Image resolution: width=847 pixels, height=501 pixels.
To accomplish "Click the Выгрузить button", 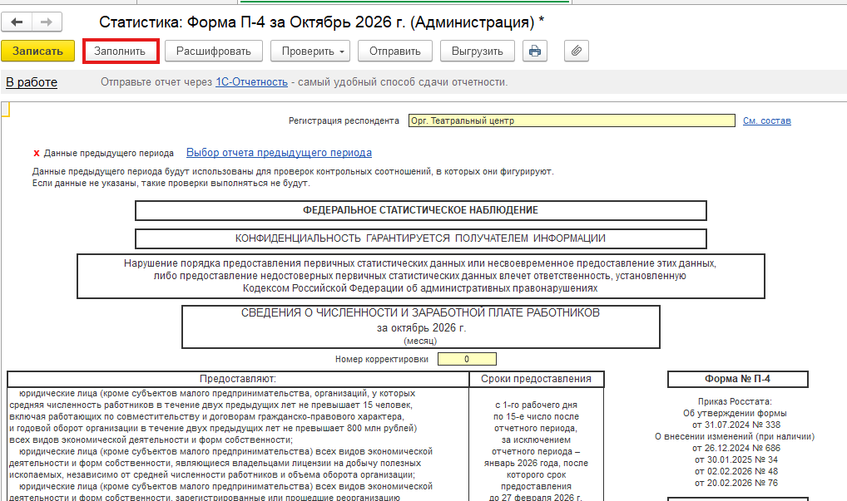I will [x=478, y=52].
